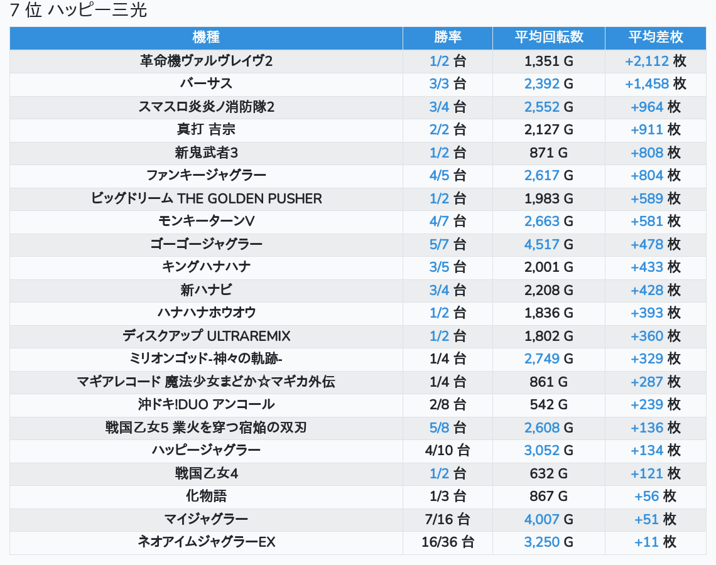Click the 5/7 台 win rate cell
The height and width of the screenshot is (565, 716).
[x=447, y=245]
